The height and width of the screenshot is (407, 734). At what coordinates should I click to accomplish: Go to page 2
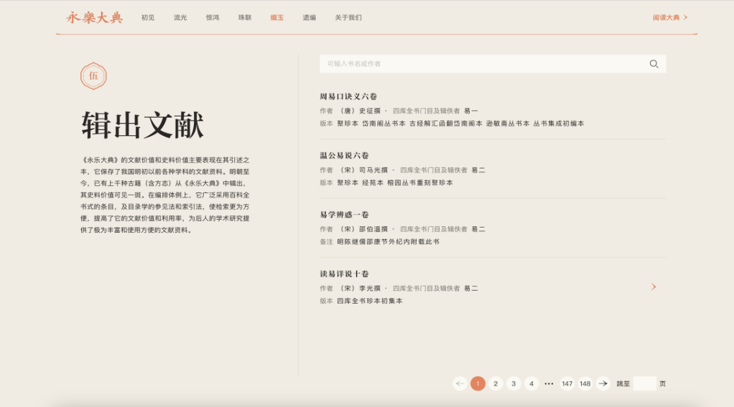pyautogui.click(x=495, y=384)
